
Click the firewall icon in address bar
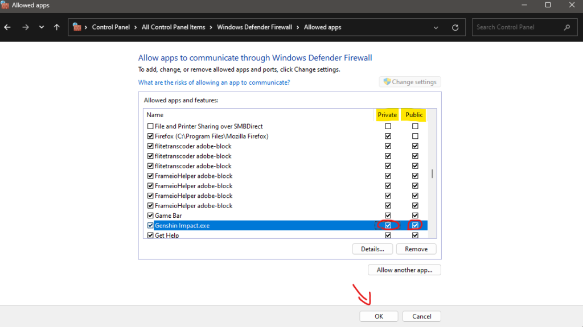77,27
